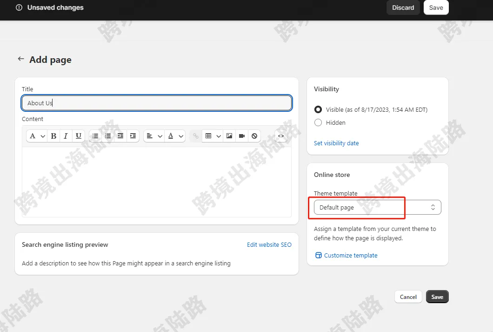
Task: Click the 'Add page' heading text
Action: click(50, 60)
